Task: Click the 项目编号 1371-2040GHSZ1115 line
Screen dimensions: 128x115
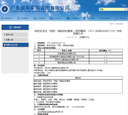Action: (49, 43)
